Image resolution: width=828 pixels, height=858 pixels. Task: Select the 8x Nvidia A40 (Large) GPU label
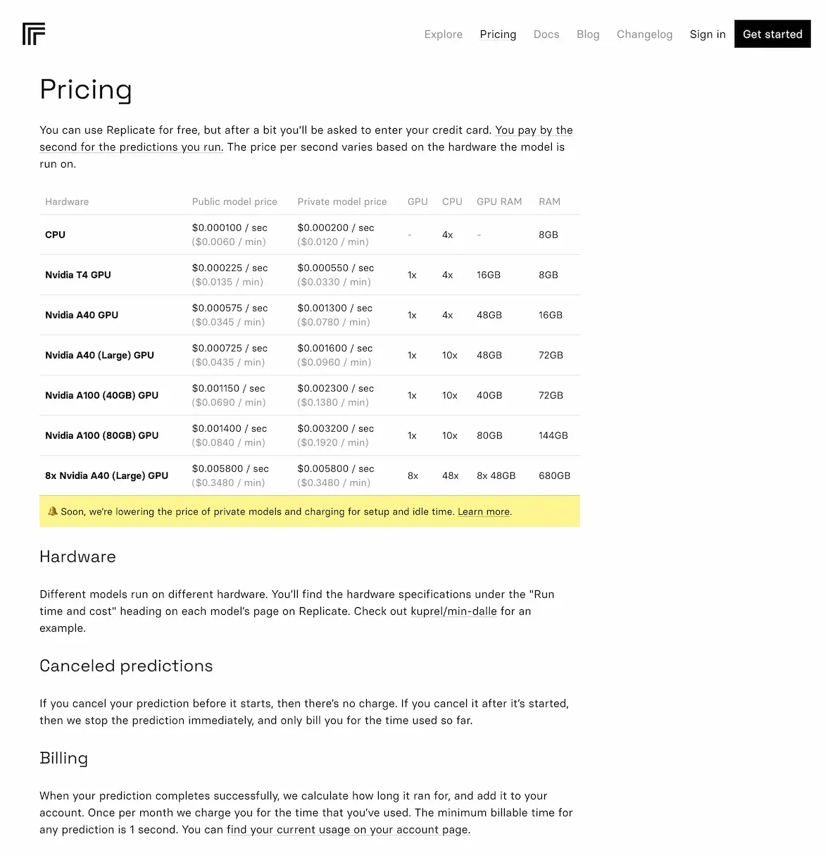[106, 475]
